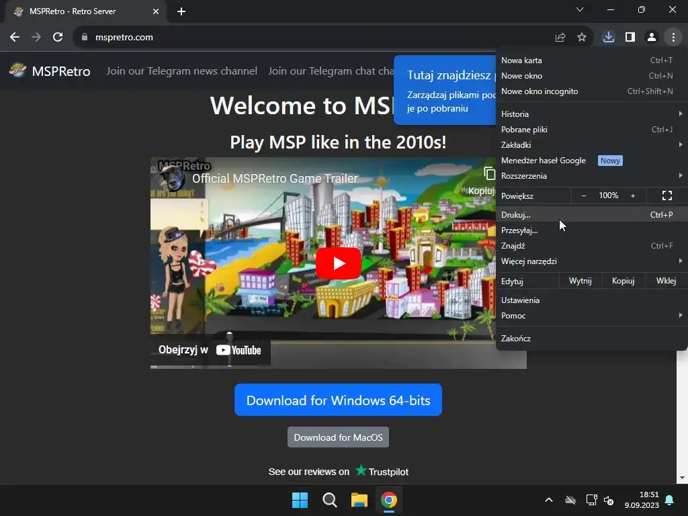Click the YouTube channel avatar on video
The image size is (688, 516).
coord(171,179)
